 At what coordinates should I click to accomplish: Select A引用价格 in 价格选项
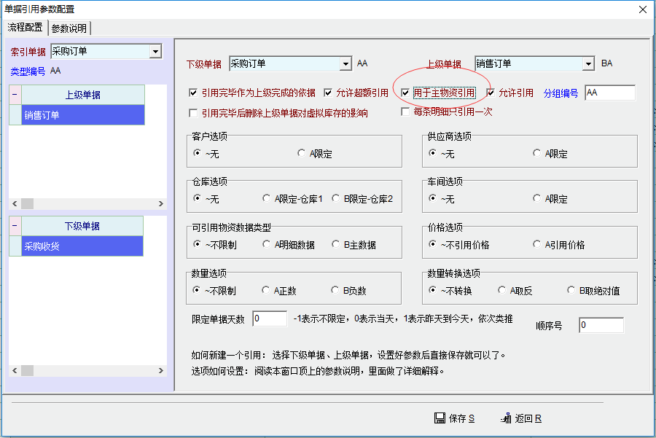point(537,245)
